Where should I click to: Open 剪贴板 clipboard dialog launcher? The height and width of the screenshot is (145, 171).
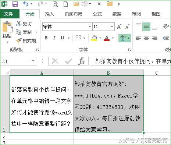tap(38, 50)
